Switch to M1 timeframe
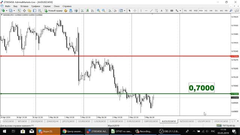This screenshot has height=135, width=240. [x=185, y=10]
